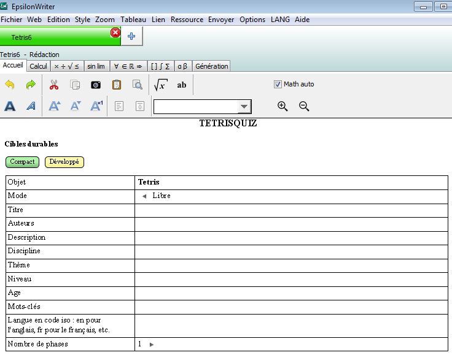Cut selection with the scissors icon
This screenshot has width=452, height=355.
pos(54,85)
